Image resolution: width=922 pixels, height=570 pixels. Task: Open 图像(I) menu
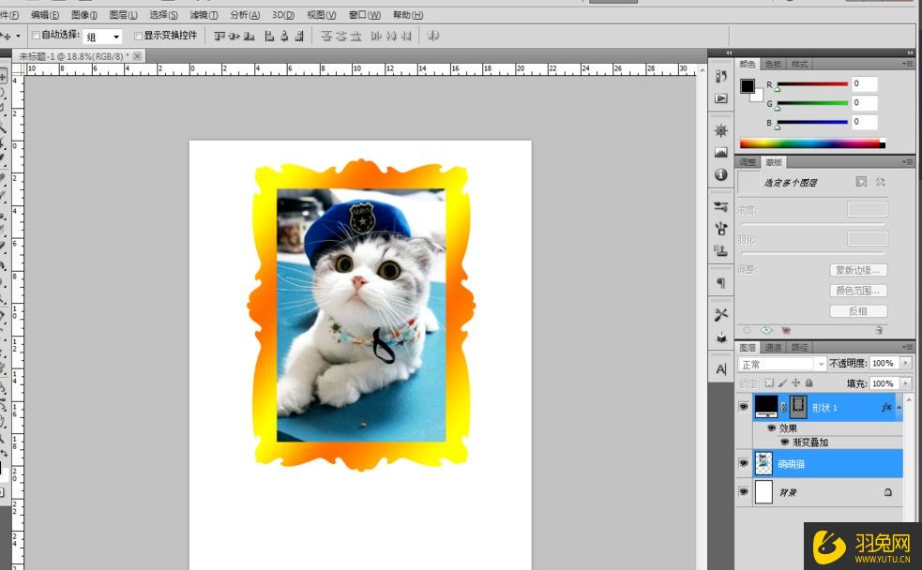click(x=84, y=15)
